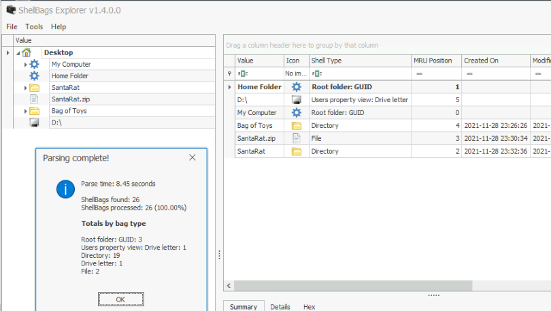Click the My Computer gear icon in grid
The height and width of the screenshot is (311, 551).
[x=297, y=112]
